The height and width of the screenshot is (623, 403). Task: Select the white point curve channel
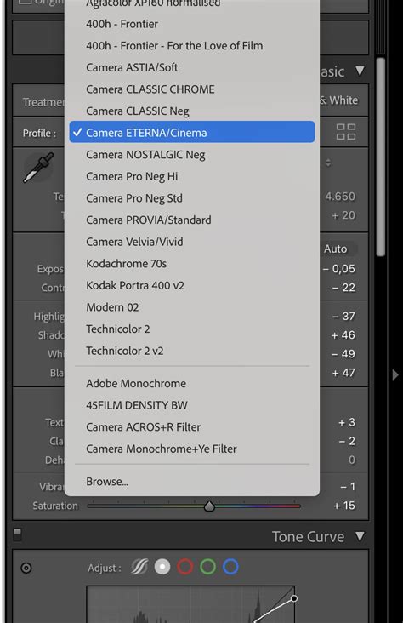tap(162, 567)
